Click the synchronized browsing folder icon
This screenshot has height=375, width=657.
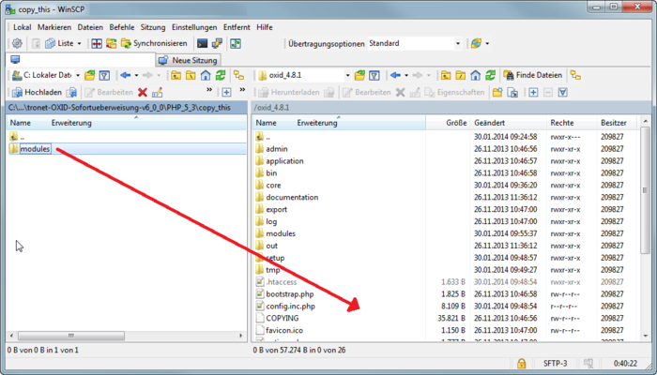click(111, 43)
